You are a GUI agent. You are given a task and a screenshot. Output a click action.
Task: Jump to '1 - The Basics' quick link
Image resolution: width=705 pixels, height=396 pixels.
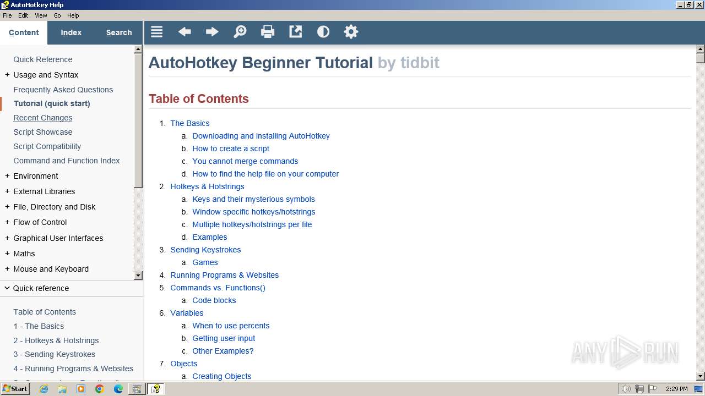[x=39, y=326]
